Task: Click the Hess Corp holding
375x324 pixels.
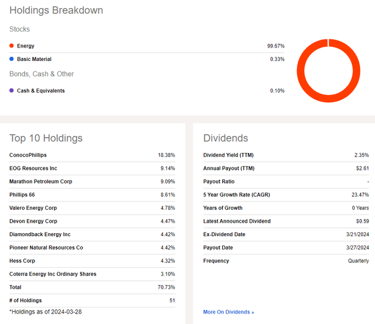Action: (23, 261)
